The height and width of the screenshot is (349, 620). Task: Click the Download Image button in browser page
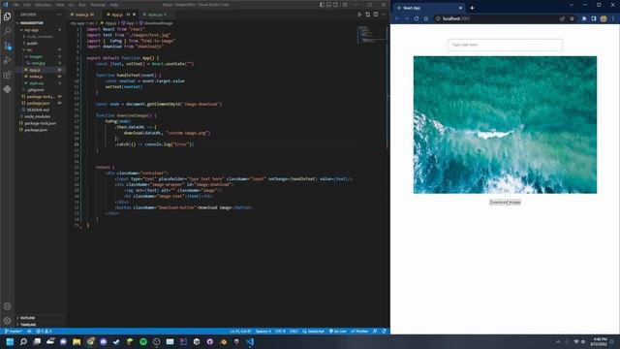click(505, 203)
